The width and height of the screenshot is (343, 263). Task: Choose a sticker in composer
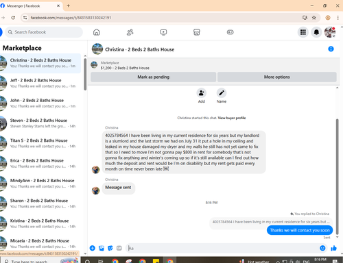click(x=110, y=248)
